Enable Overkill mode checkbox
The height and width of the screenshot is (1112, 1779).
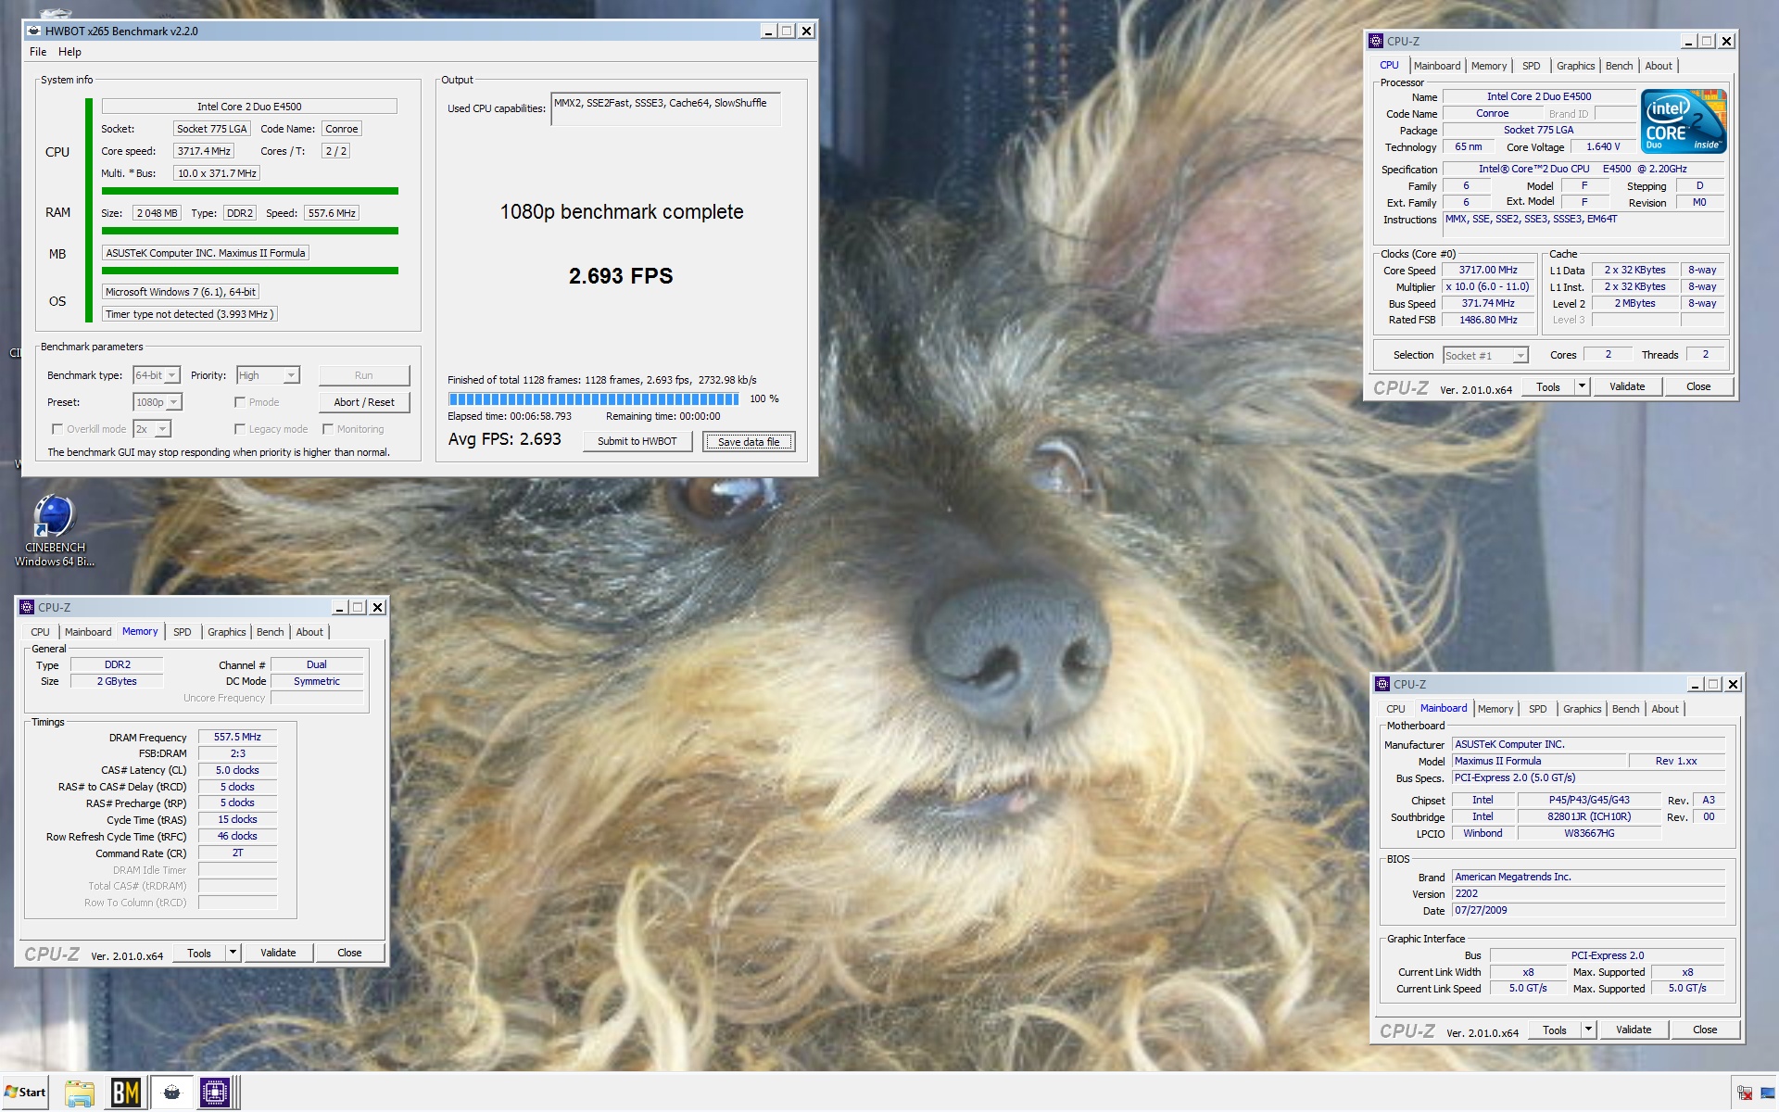57,429
